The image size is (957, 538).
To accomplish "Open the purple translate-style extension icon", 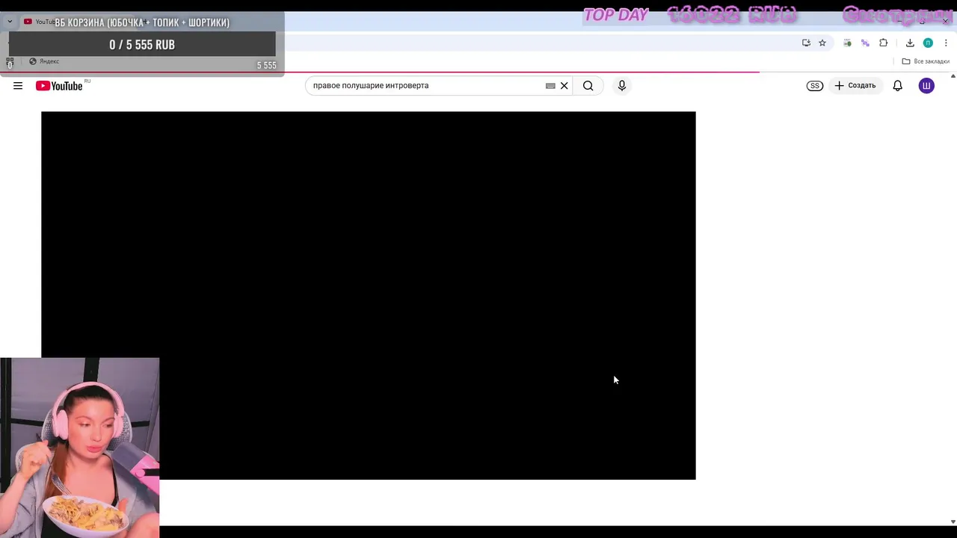I will point(865,43).
